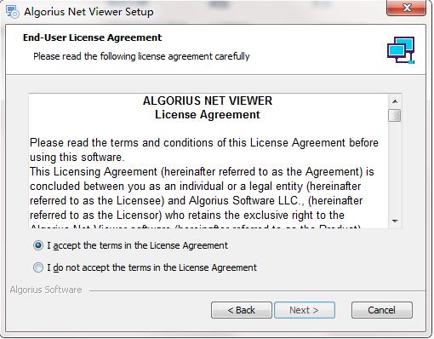Close the Algorius Net Viewer Setup window
The width and height of the screenshot is (434, 339).
point(406,8)
